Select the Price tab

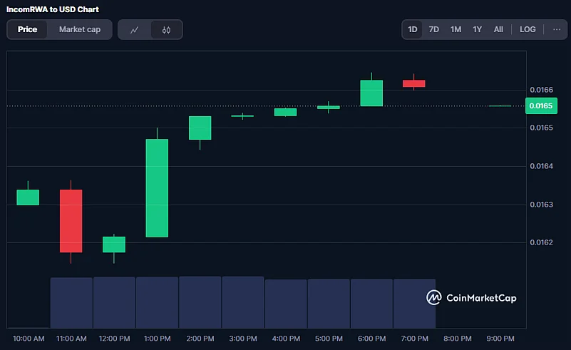[27, 29]
